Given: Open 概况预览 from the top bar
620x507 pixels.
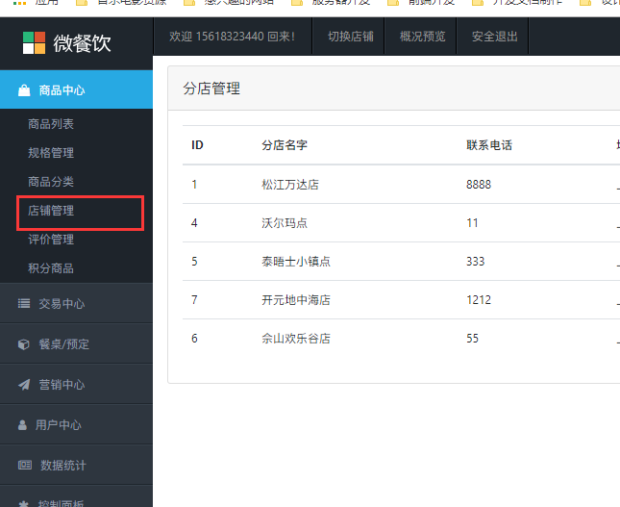Looking at the screenshot, I should tap(423, 37).
